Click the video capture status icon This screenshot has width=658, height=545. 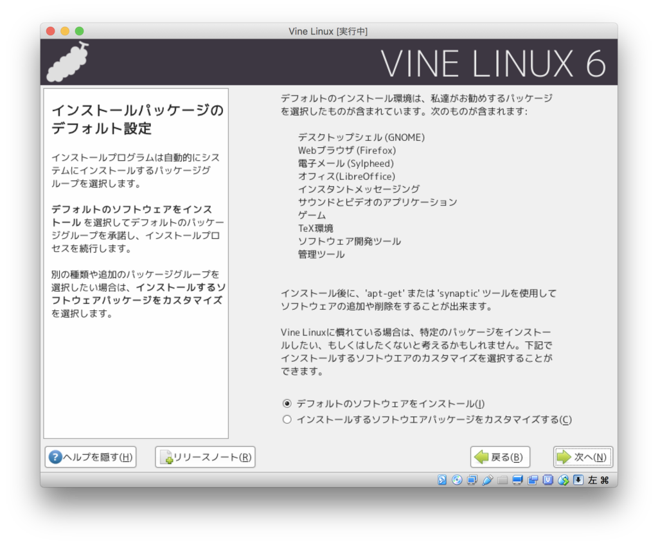tap(533, 480)
